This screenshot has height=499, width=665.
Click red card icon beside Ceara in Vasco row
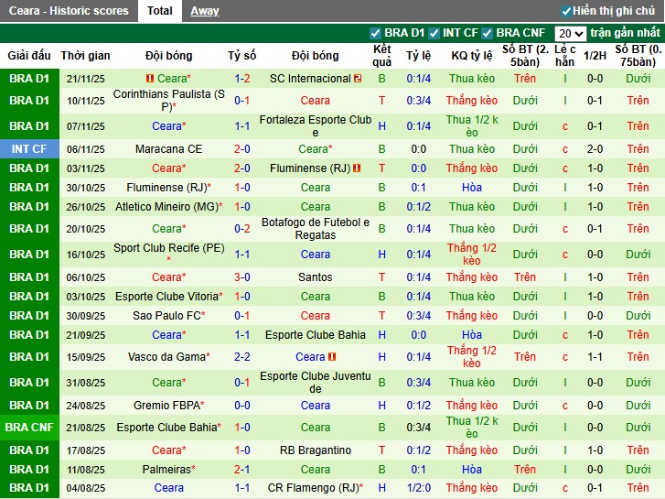[332, 357]
